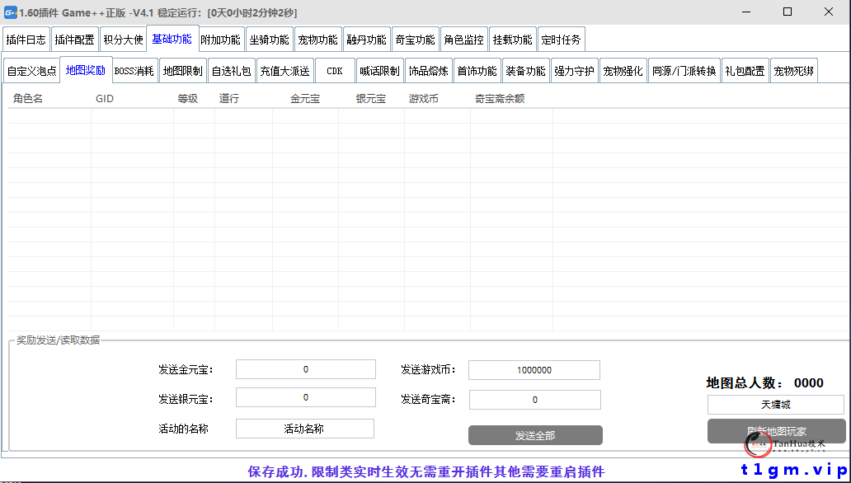This screenshot has width=851, height=483.
Task: Switch to the BOSS消耗 sub-tab
Action: pyautogui.click(x=137, y=70)
